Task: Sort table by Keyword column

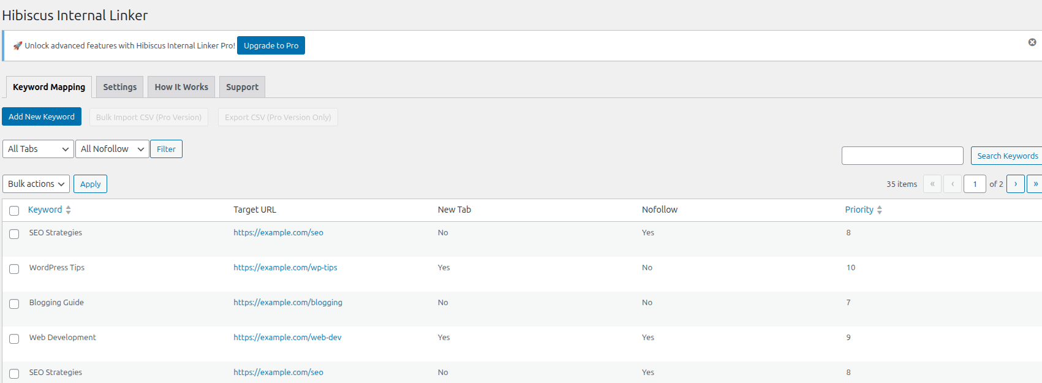Action: point(45,210)
